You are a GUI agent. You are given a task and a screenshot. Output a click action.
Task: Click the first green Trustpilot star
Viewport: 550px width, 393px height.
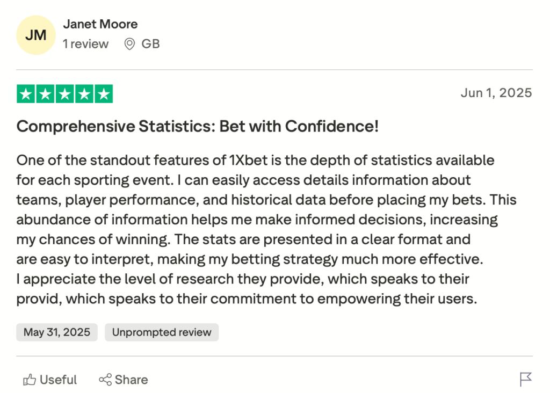point(26,93)
